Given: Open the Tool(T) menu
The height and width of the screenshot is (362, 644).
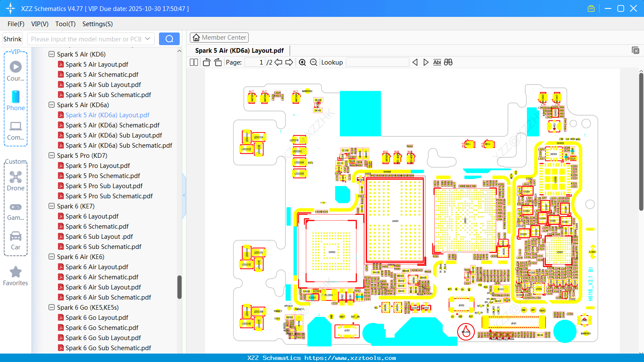Looking at the screenshot, I should pos(65,24).
